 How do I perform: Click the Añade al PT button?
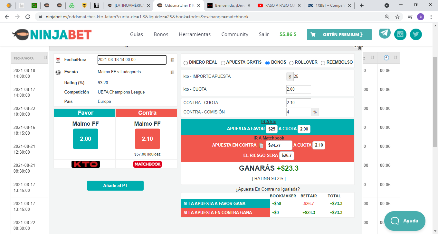click(115, 185)
